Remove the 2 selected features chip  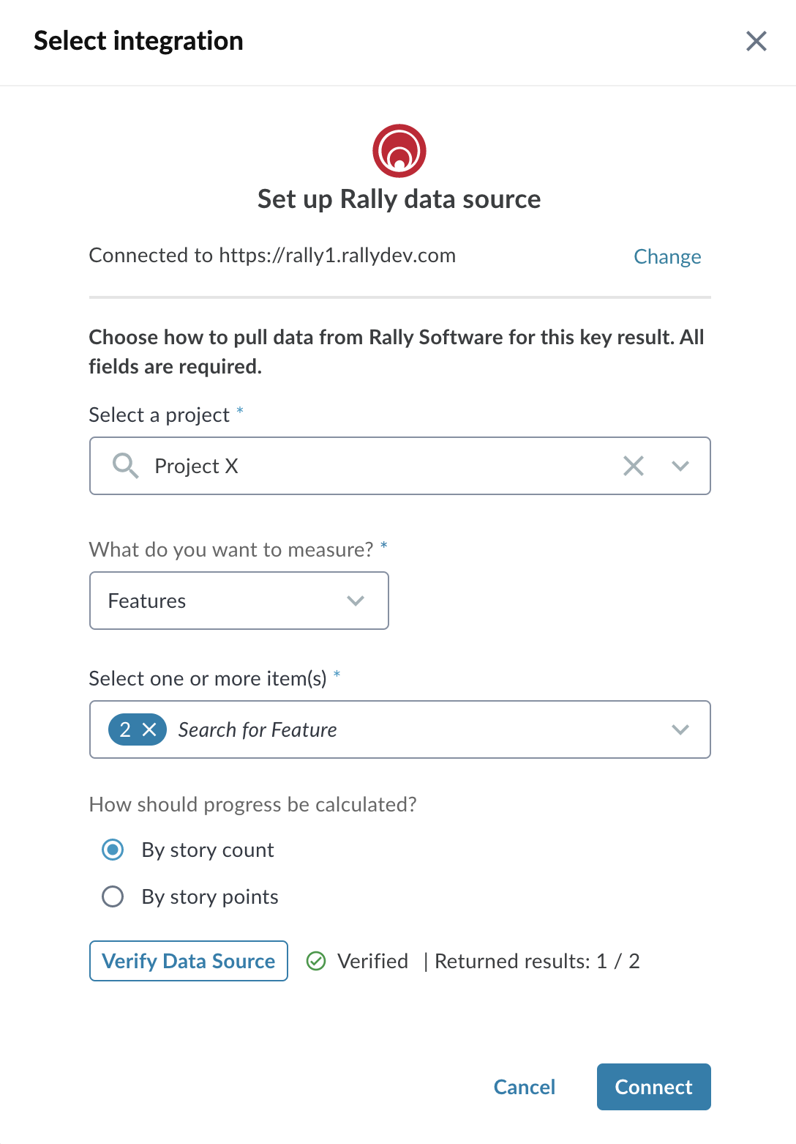point(149,729)
